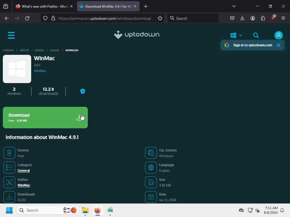Close the What's new with Firefox tab
Image resolution: width=290 pixels, height=217 pixels.
[71, 6]
